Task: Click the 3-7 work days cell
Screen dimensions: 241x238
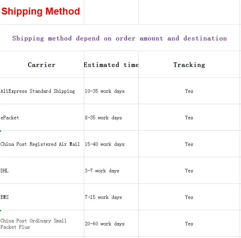Action: tap(102, 171)
